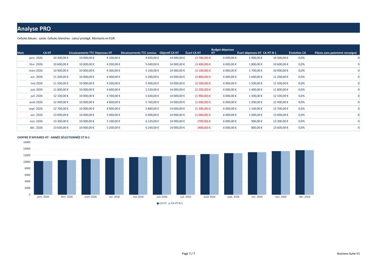Click Encaissements TTC cell in mai 2026 row
The image size is (377, 267).
(x=87, y=84)
